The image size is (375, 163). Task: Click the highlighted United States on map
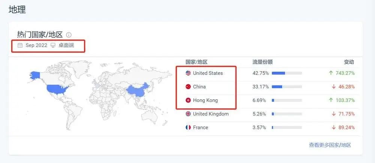coord(56,89)
